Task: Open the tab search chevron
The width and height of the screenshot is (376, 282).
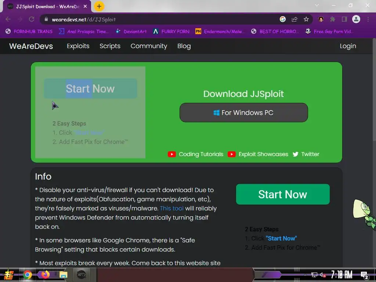Action: pyautogui.click(x=317, y=5)
